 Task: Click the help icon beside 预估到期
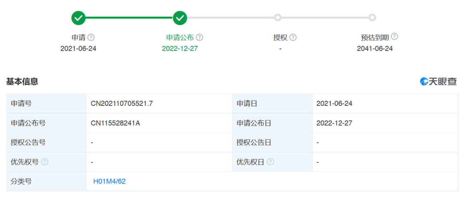point(394,36)
